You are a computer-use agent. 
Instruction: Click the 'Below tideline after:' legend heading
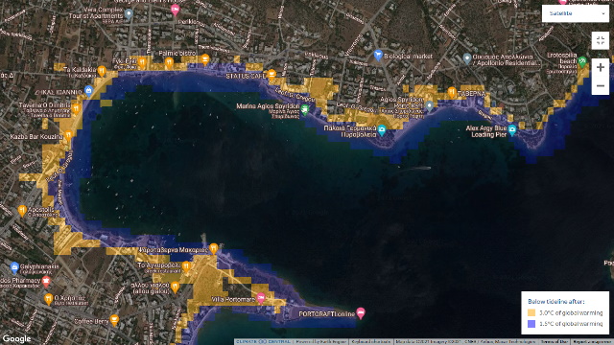point(556,302)
